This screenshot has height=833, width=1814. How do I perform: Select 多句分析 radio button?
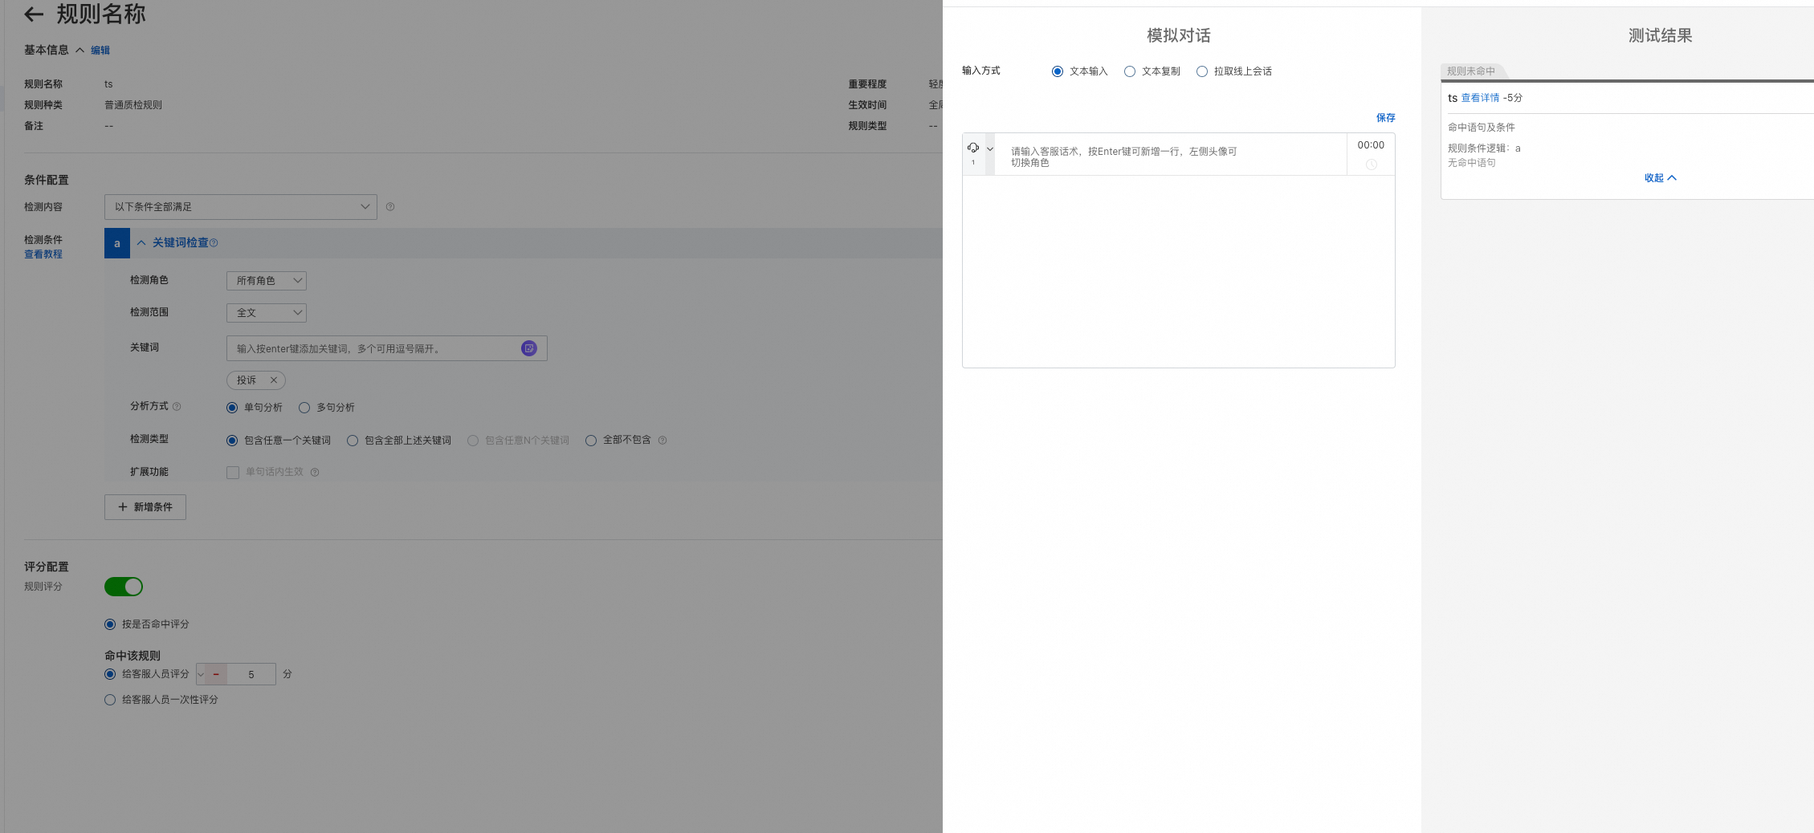click(304, 407)
